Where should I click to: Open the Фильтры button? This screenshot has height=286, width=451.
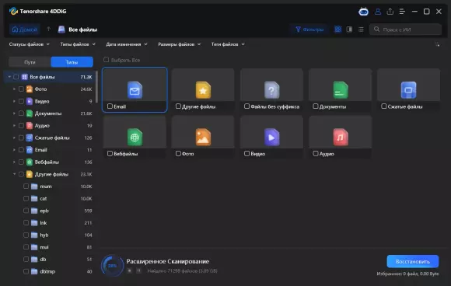pos(309,30)
